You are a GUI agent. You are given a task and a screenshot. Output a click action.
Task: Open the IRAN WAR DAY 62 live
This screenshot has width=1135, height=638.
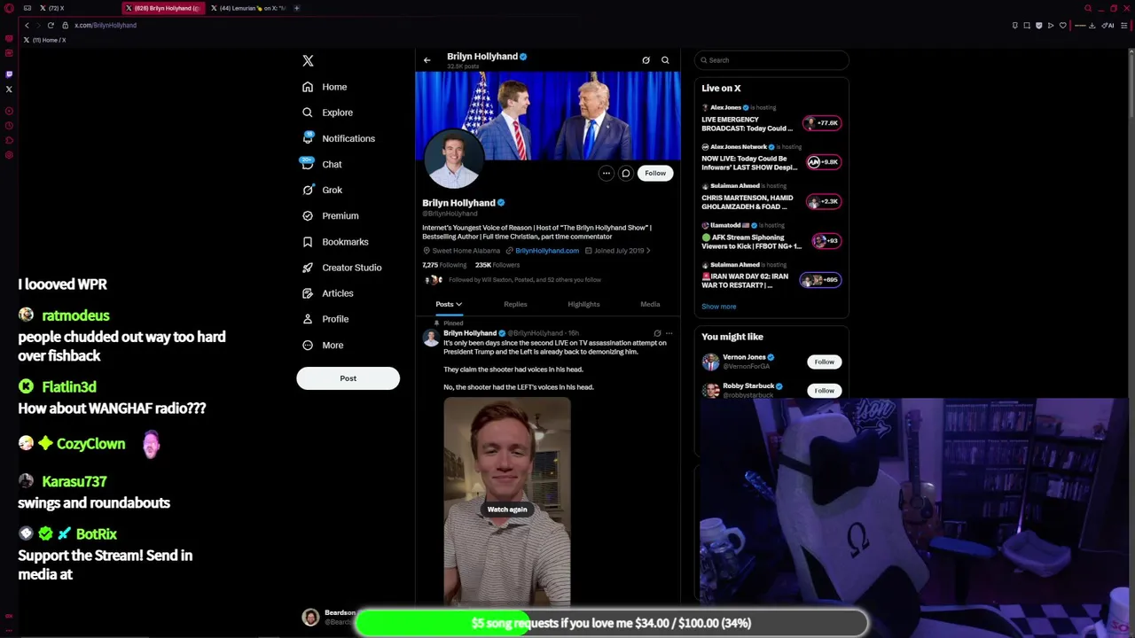pyautogui.click(x=745, y=281)
